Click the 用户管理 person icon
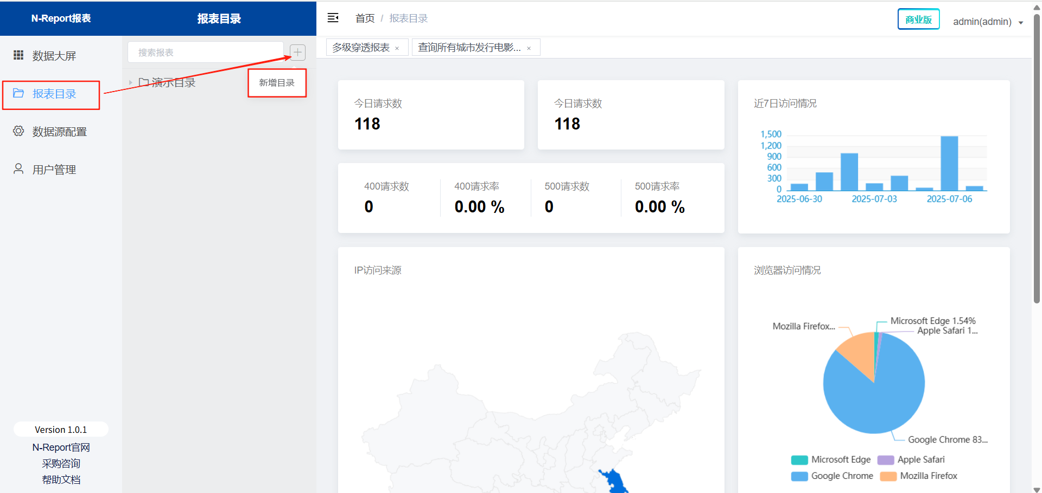1042x493 pixels. click(18, 169)
